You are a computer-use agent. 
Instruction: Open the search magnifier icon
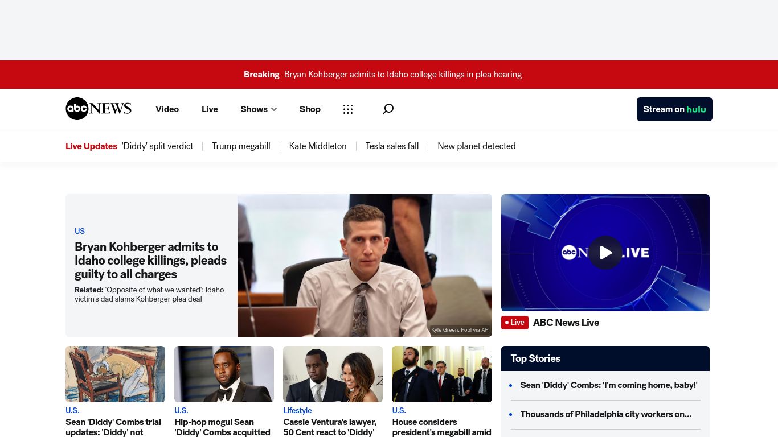pyautogui.click(x=388, y=109)
